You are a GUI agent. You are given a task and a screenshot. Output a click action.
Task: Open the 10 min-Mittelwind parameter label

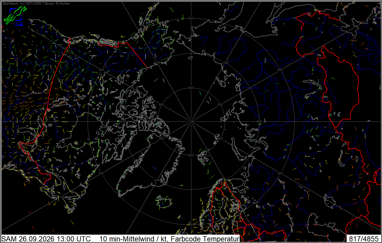[169, 239]
